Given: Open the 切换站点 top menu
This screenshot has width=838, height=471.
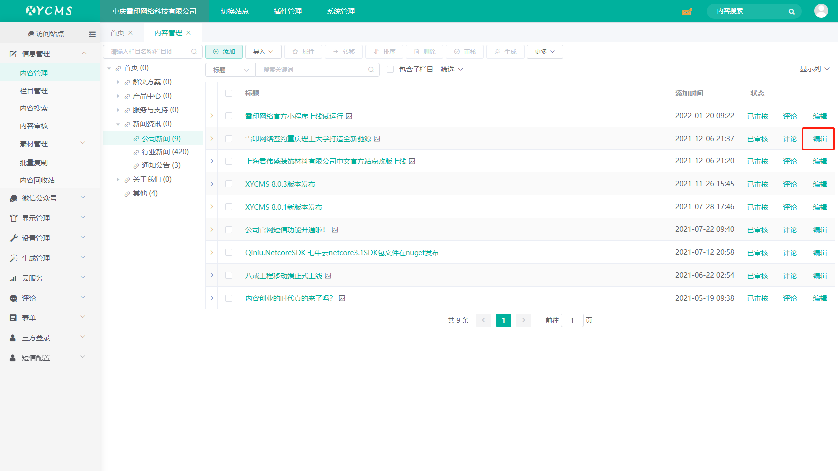Looking at the screenshot, I should click(235, 11).
